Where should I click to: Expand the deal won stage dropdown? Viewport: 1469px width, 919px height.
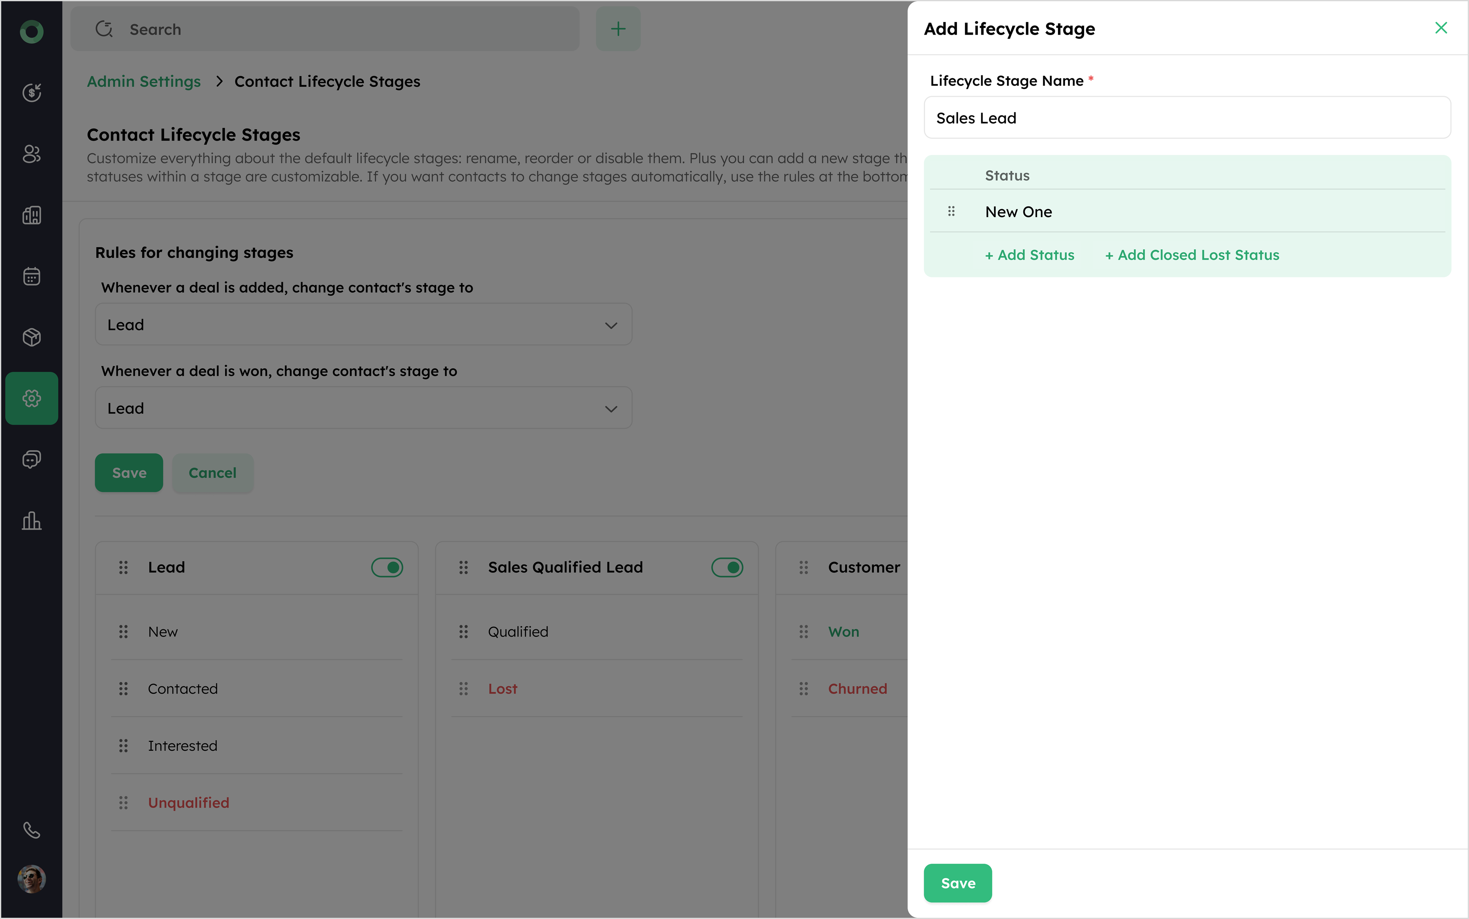[x=363, y=408]
